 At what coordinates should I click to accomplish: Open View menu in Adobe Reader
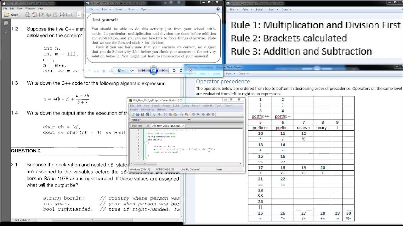[x=20, y=8]
